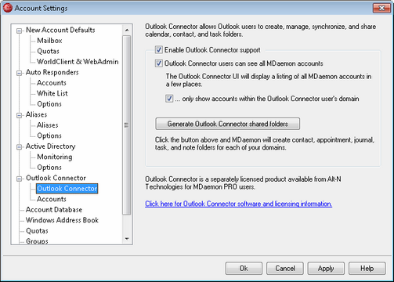
Task: Click Generate Outlook Connector shared folders button
Action: point(228,124)
